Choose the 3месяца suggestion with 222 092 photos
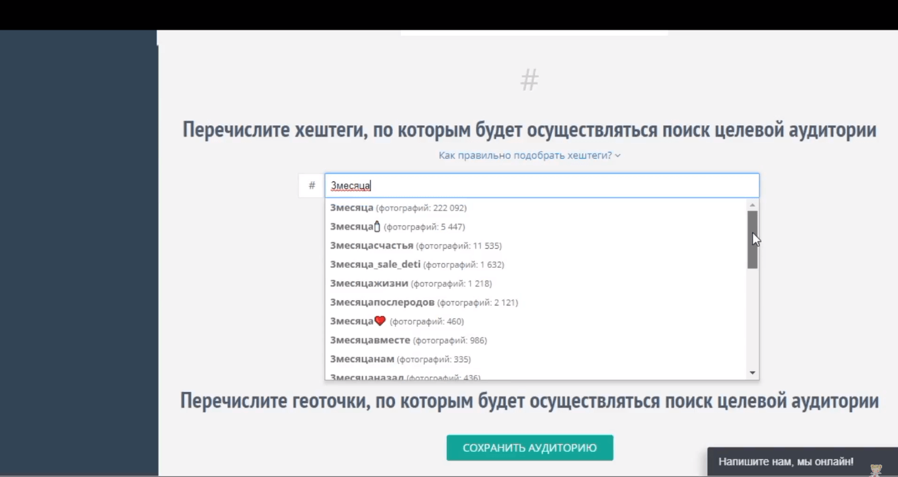The width and height of the screenshot is (898, 477). coord(398,208)
